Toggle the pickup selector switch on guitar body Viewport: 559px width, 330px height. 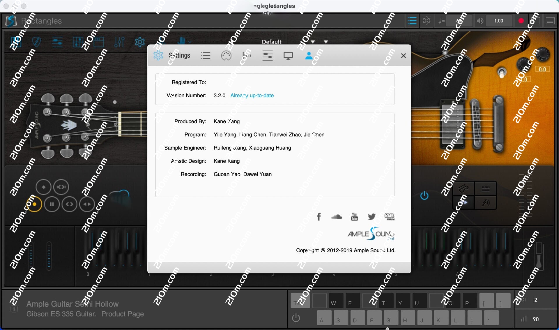click(x=502, y=72)
